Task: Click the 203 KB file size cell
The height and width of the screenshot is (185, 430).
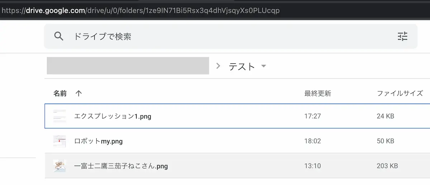Action: [x=387, y=166]
